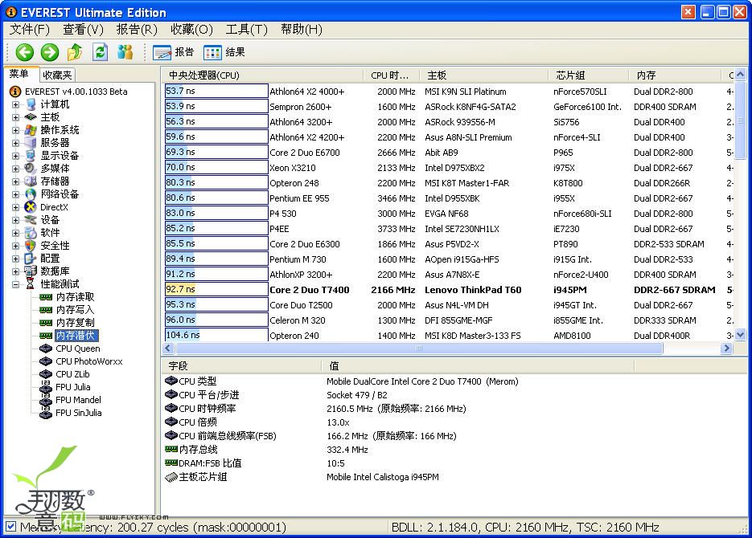Open the 结果 results button
The height and width of the screenshot is (538, 752).
(224, 52)
